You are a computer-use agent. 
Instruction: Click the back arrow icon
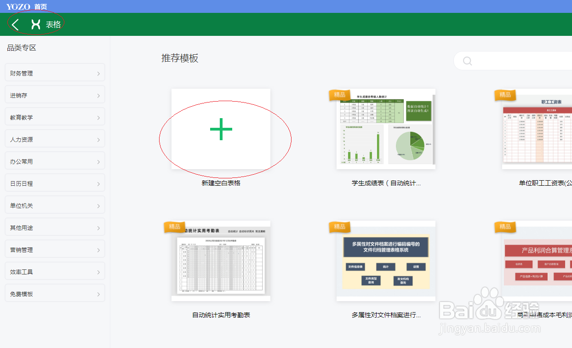pos(16,25)
